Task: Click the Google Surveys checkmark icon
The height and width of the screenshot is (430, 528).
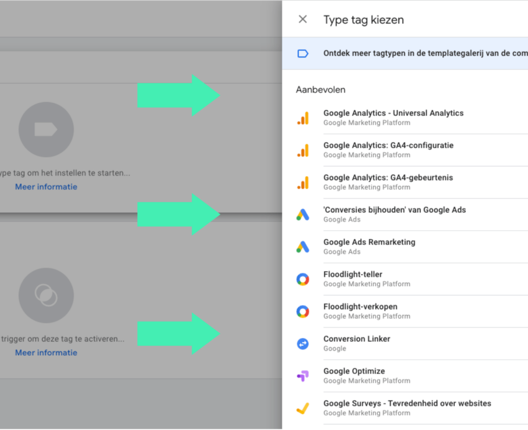Action: coord(303,408)
